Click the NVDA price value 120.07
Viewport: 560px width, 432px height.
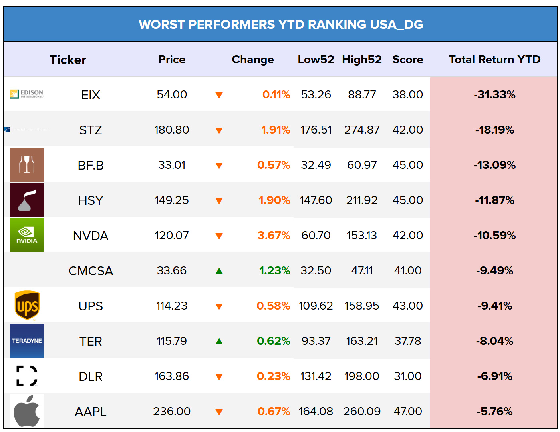(x=172, y=235)
